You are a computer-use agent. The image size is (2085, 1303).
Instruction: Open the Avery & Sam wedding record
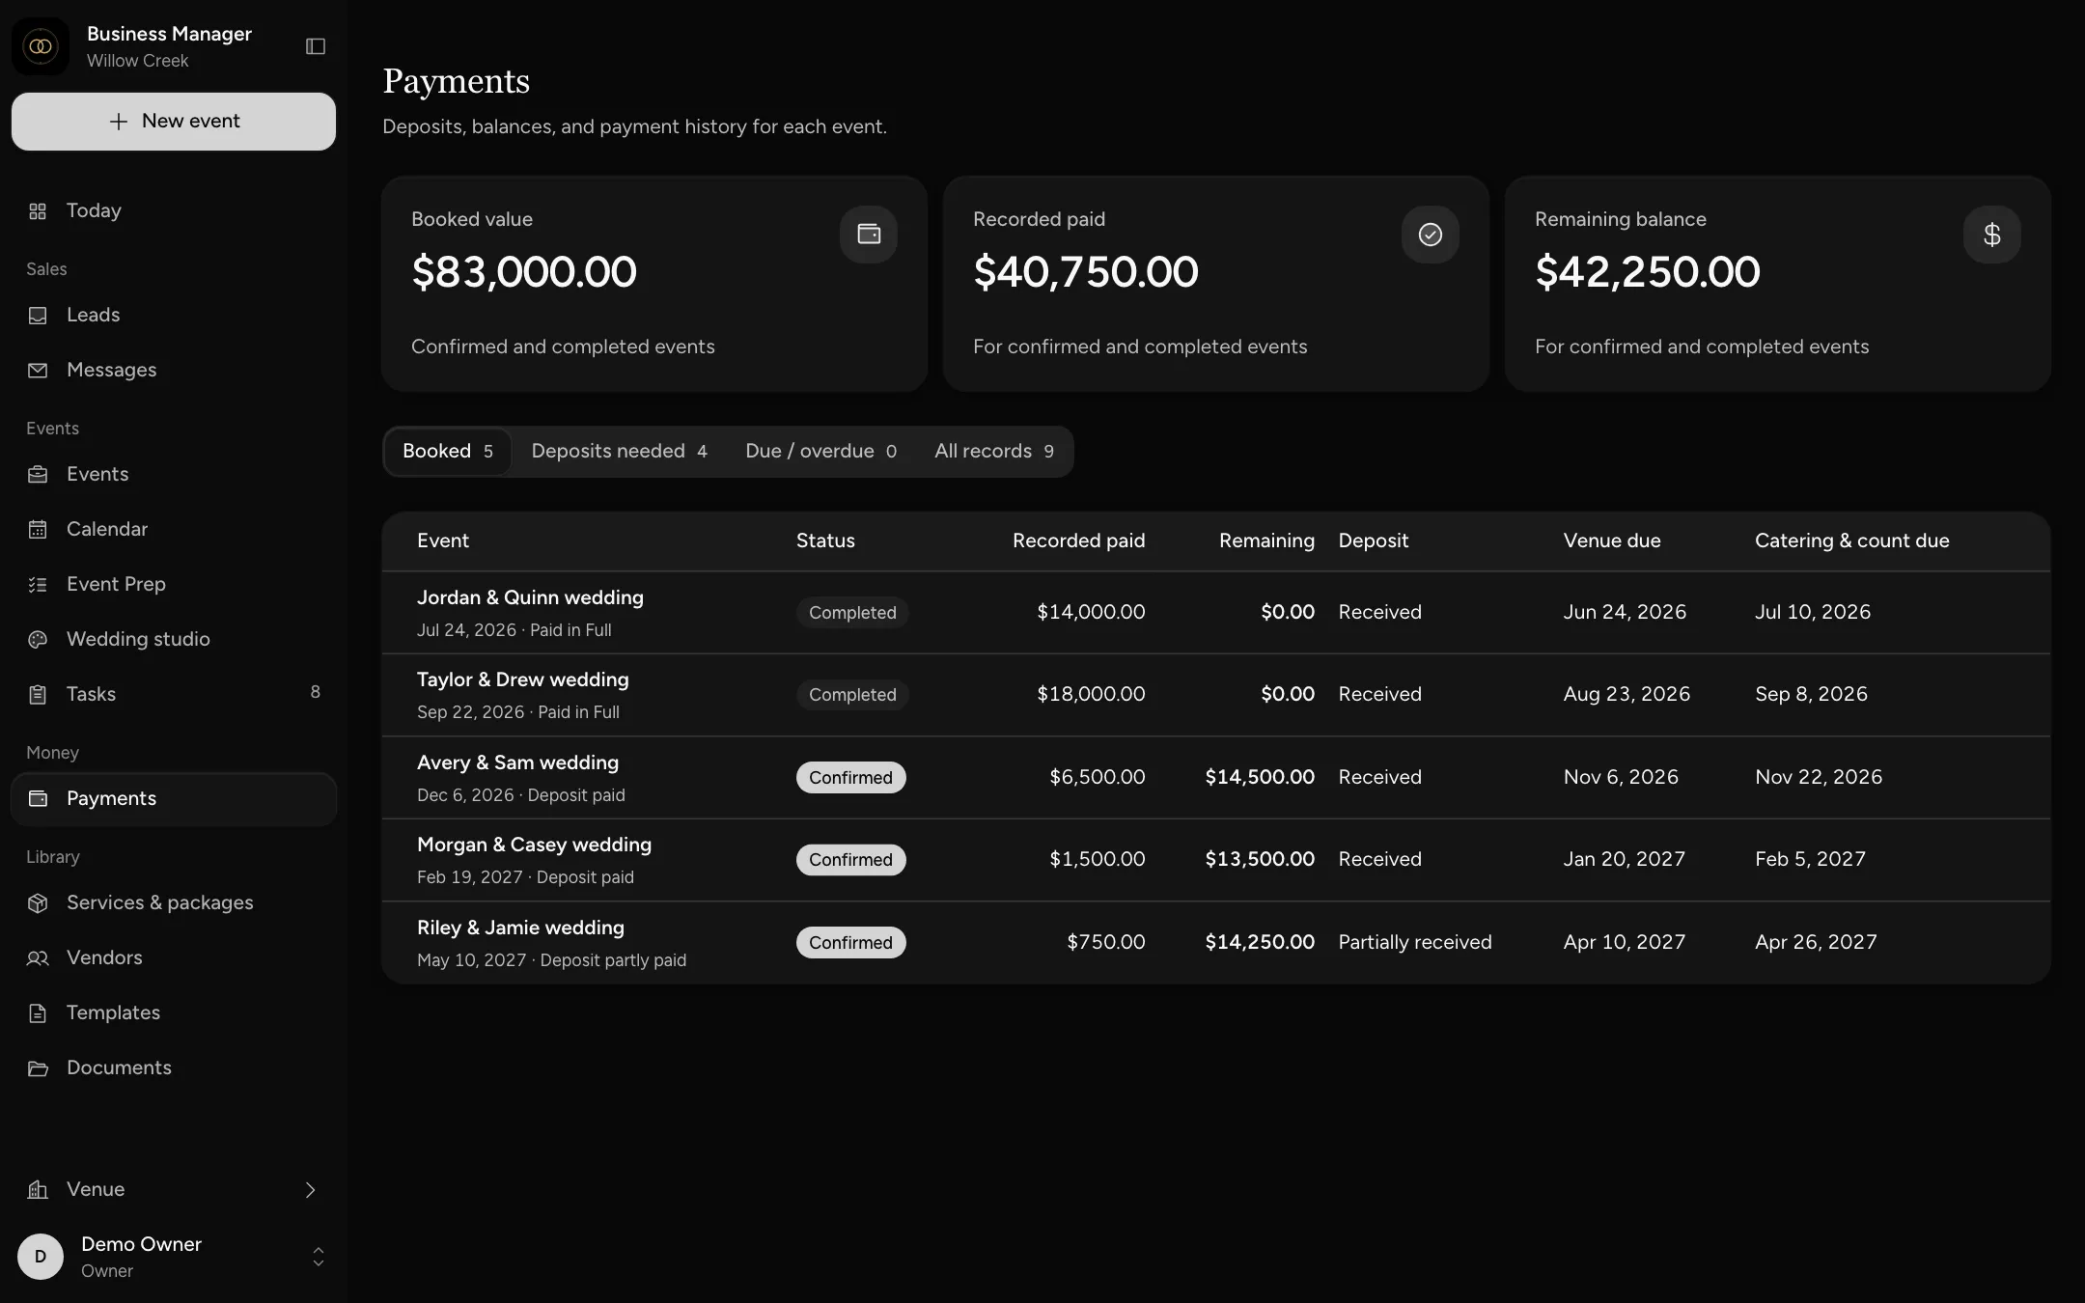pyautogui.click(x=1216, y=778)
